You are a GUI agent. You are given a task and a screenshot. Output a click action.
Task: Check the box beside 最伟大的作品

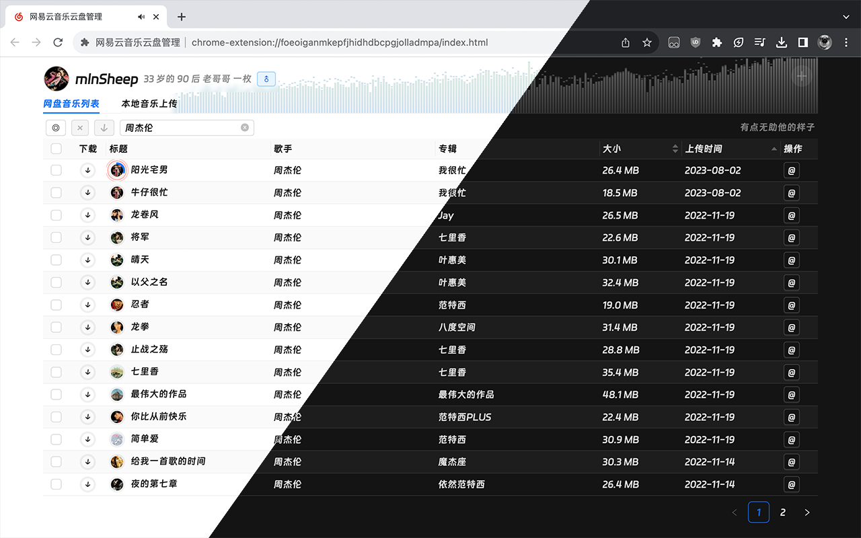(56, 394)
